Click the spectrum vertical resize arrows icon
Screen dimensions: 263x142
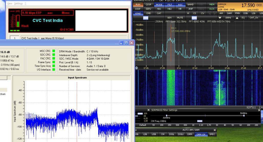[137, 68]
